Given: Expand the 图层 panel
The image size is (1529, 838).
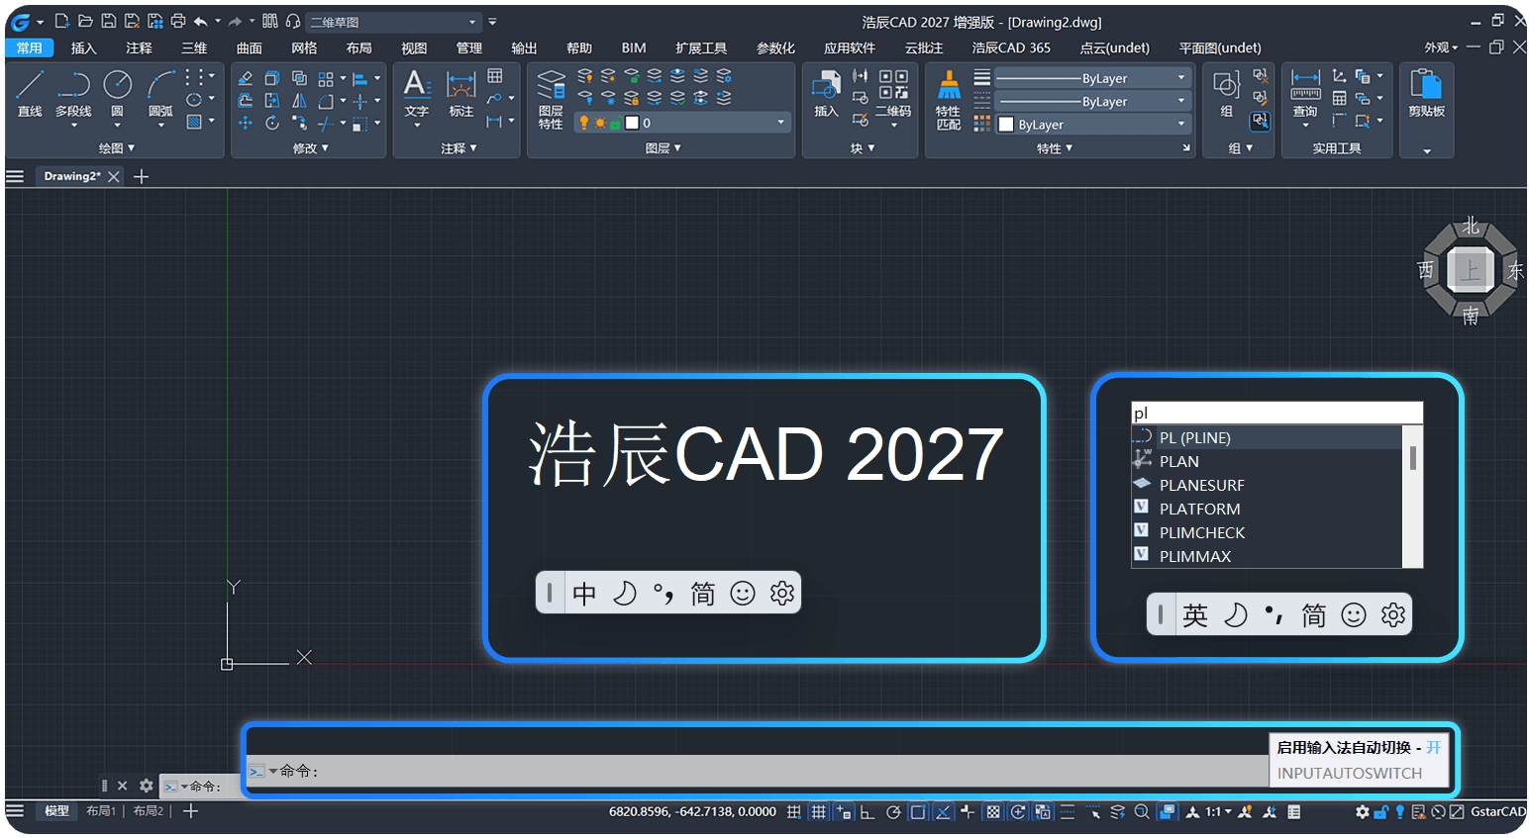Looking at the screenshot, I should (663, 148).
